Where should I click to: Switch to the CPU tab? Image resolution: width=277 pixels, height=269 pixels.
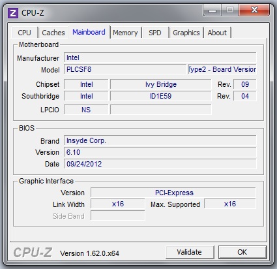(x=24, y=33)
